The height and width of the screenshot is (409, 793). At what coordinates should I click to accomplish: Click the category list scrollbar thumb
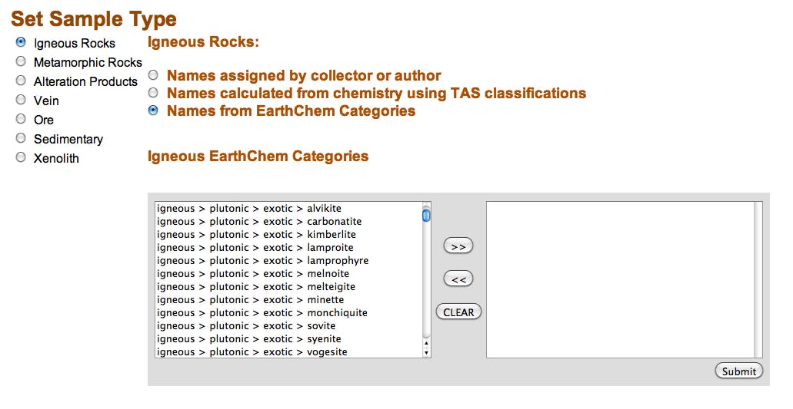[x=426, y=216]
